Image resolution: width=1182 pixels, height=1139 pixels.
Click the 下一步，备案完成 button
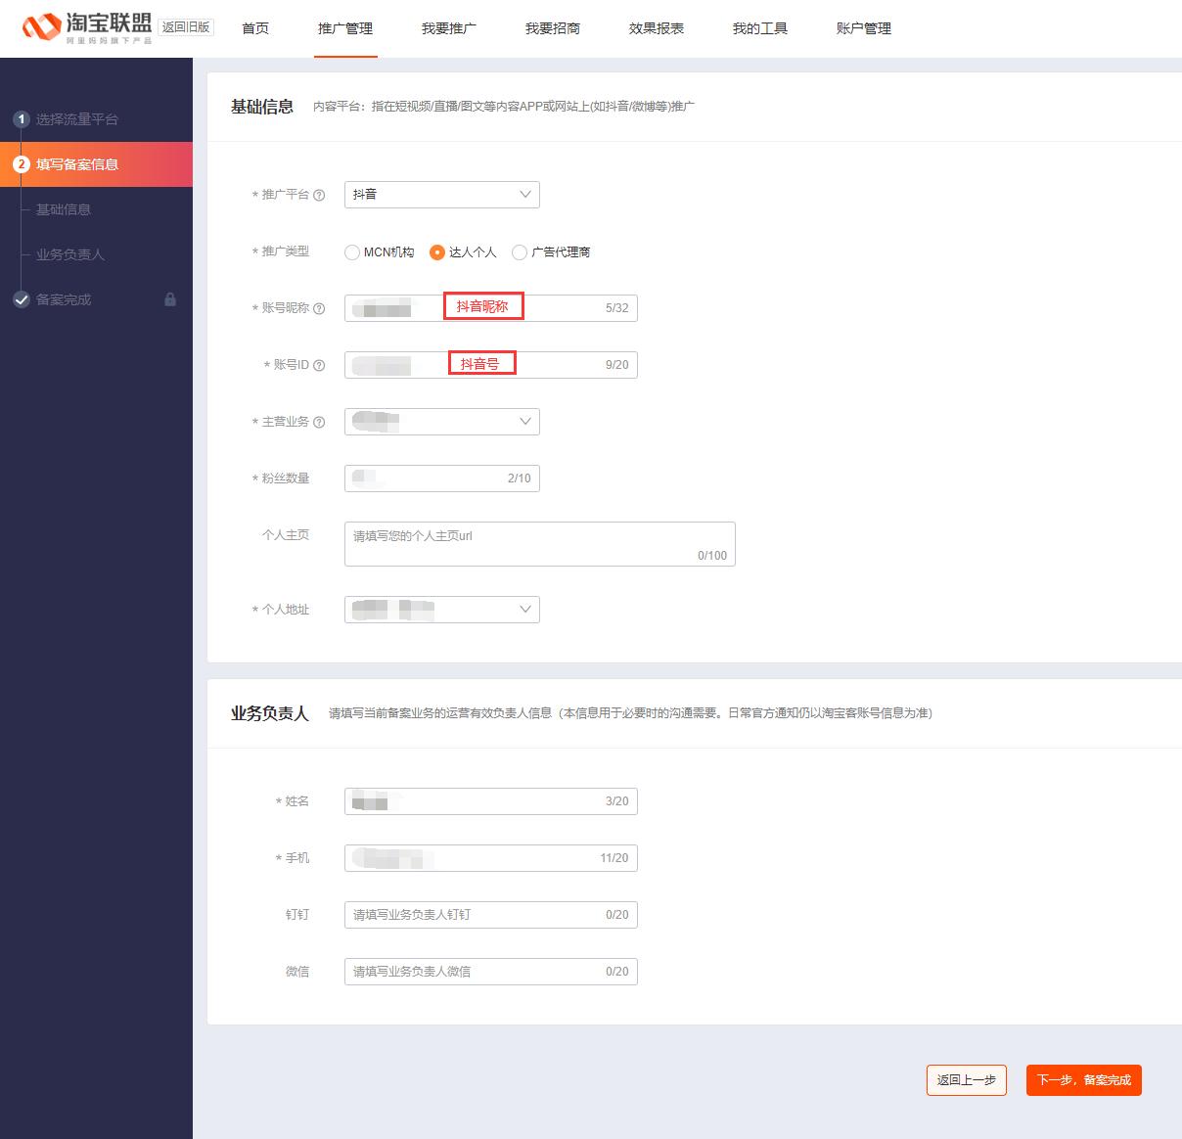1083,1080
